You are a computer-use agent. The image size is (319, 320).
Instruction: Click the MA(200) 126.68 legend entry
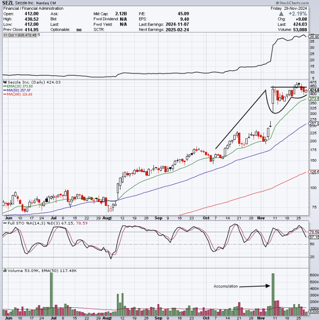tap(18, 94)
